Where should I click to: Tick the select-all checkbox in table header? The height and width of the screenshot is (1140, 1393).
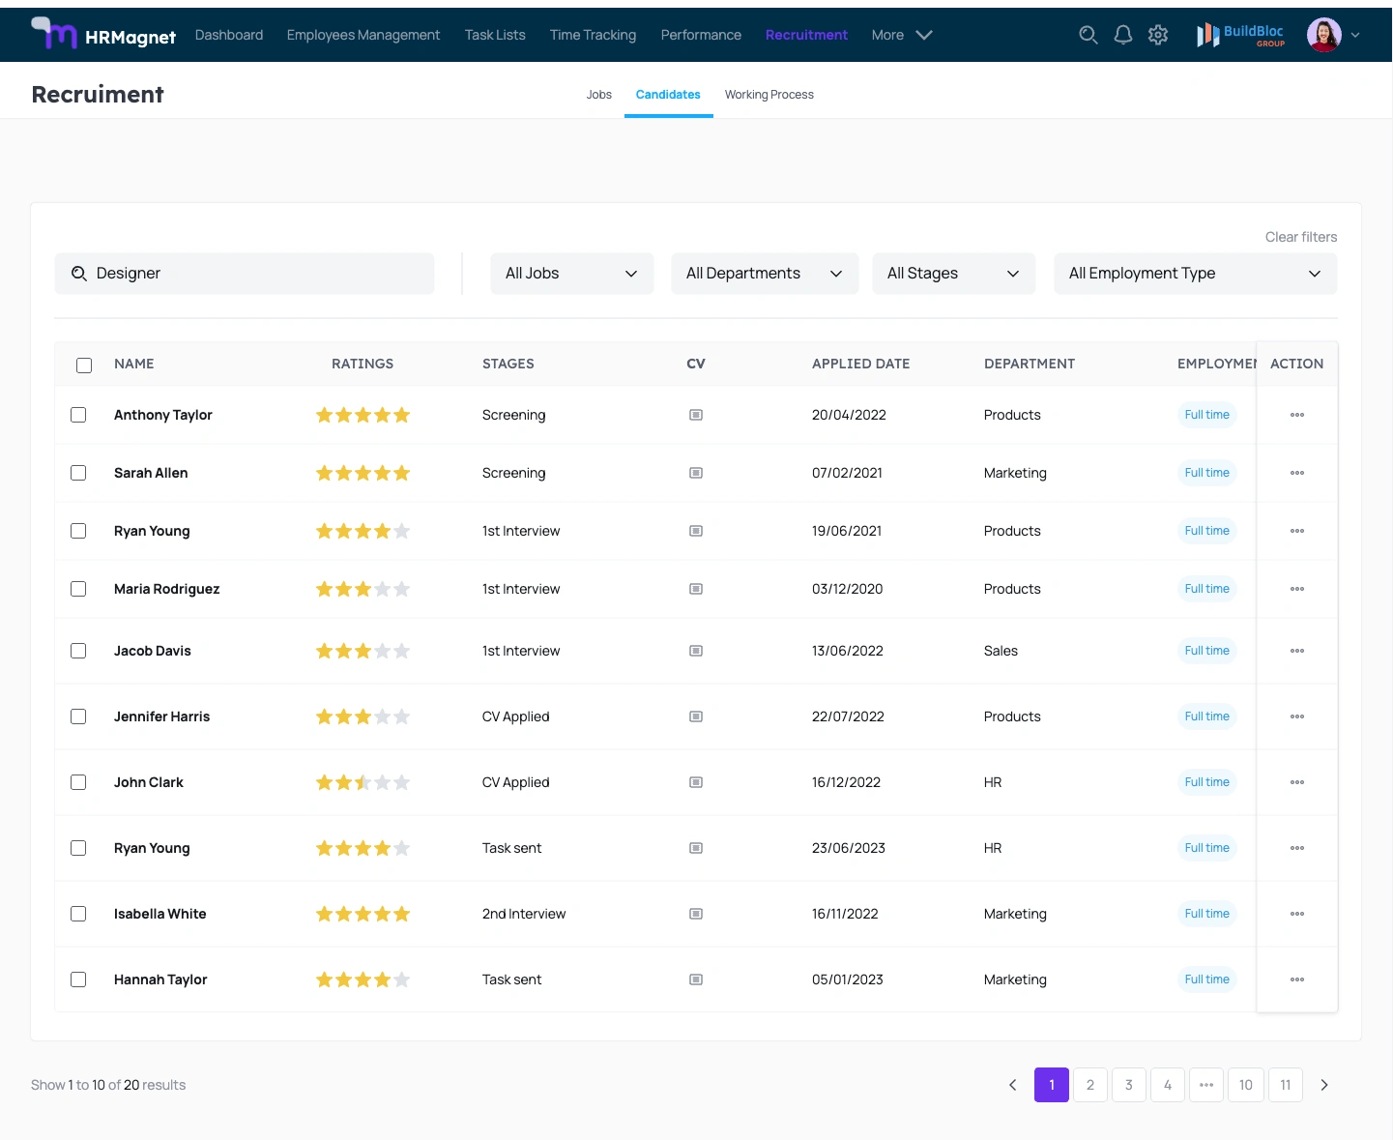click(84, 365)
